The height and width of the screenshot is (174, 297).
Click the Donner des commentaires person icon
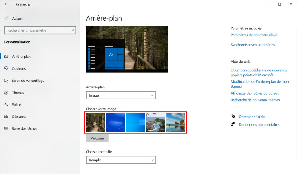coord(233,124)
